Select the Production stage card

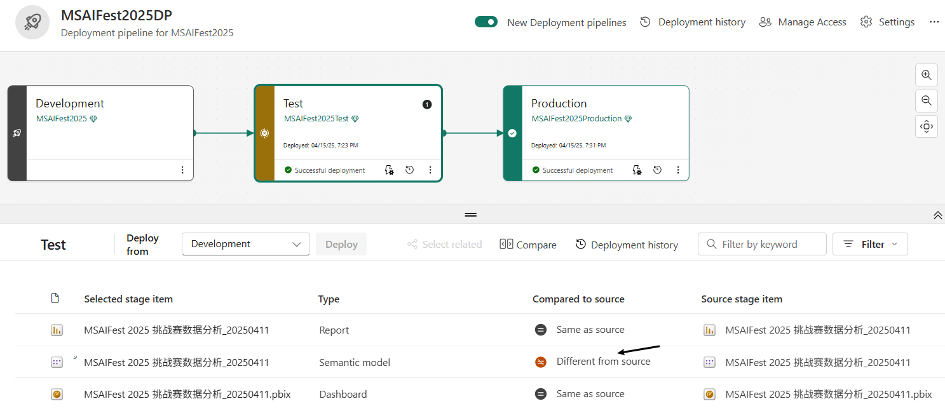click(596, 133)
